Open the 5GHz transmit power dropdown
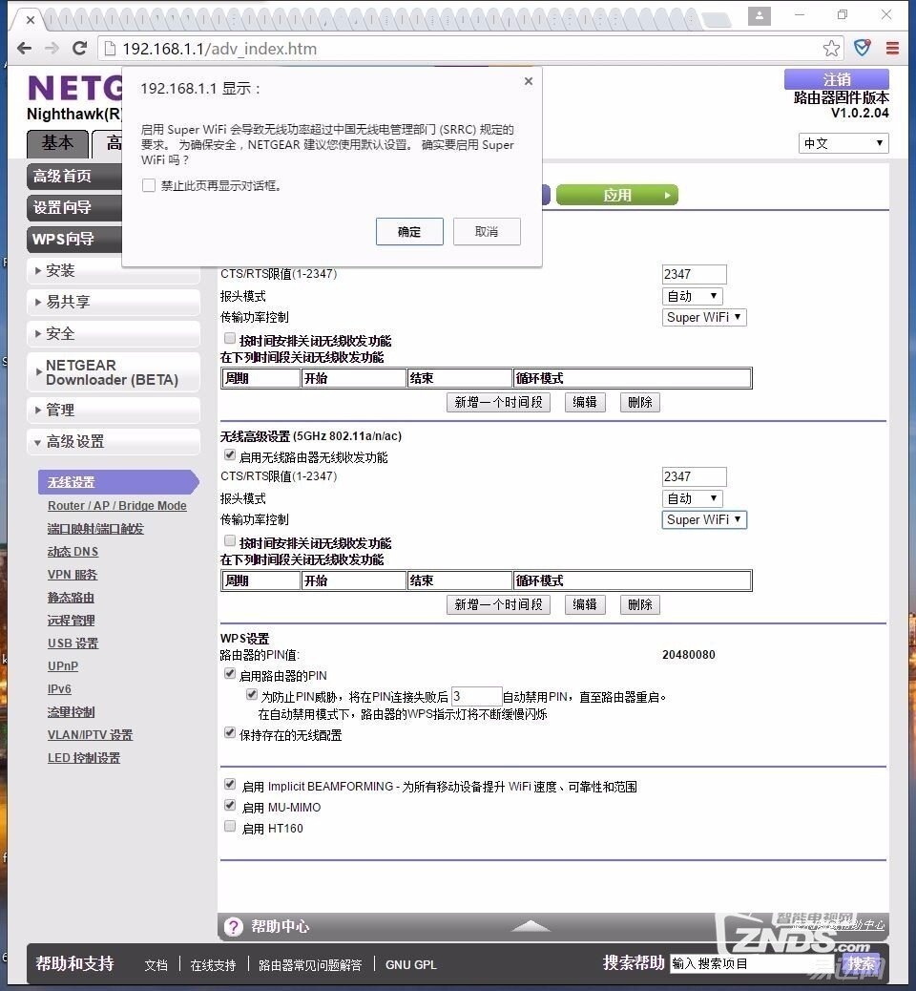This screenshot has width=916, height=991. (x=704, y=519)
